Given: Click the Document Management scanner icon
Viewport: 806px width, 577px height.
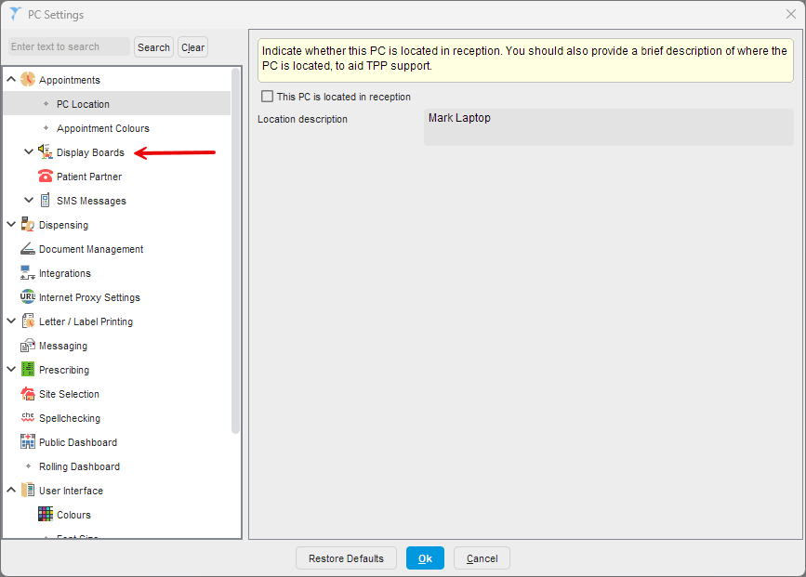Looking at the screenshot, I should pyautogui.click(x=28, y=249).
